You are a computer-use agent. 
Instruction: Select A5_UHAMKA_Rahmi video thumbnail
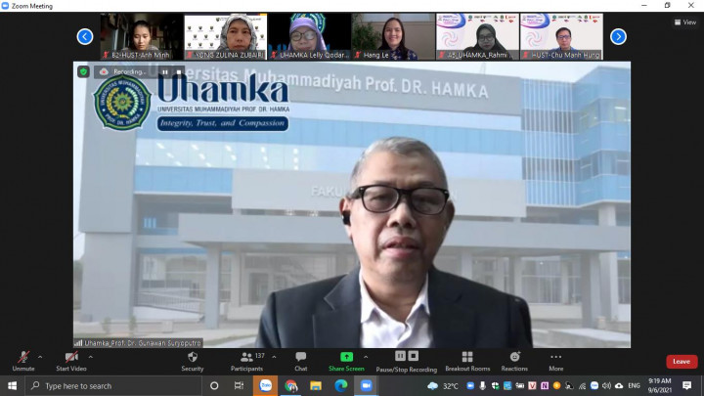tap(477, 36)
